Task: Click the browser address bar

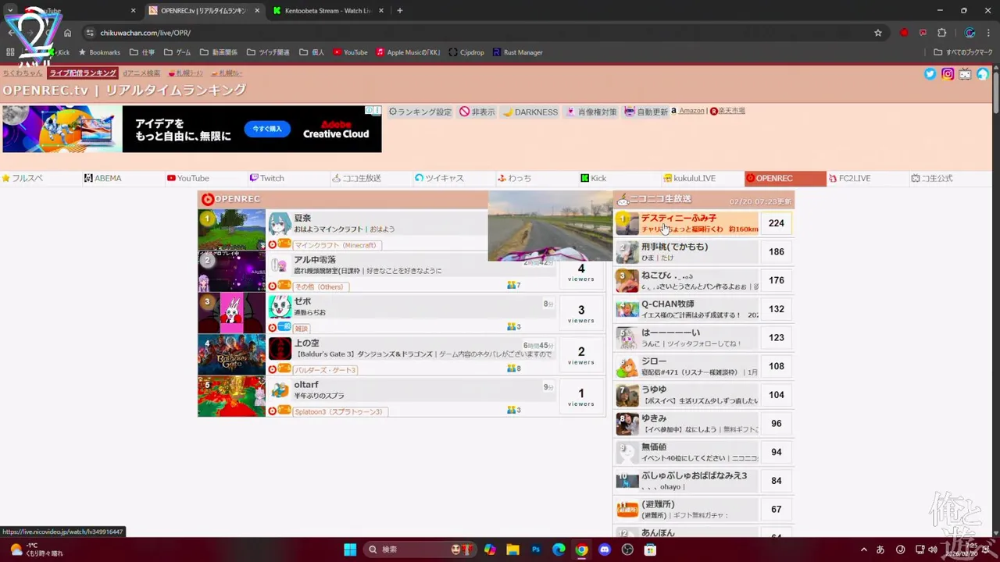Action: tap(484, 33)
